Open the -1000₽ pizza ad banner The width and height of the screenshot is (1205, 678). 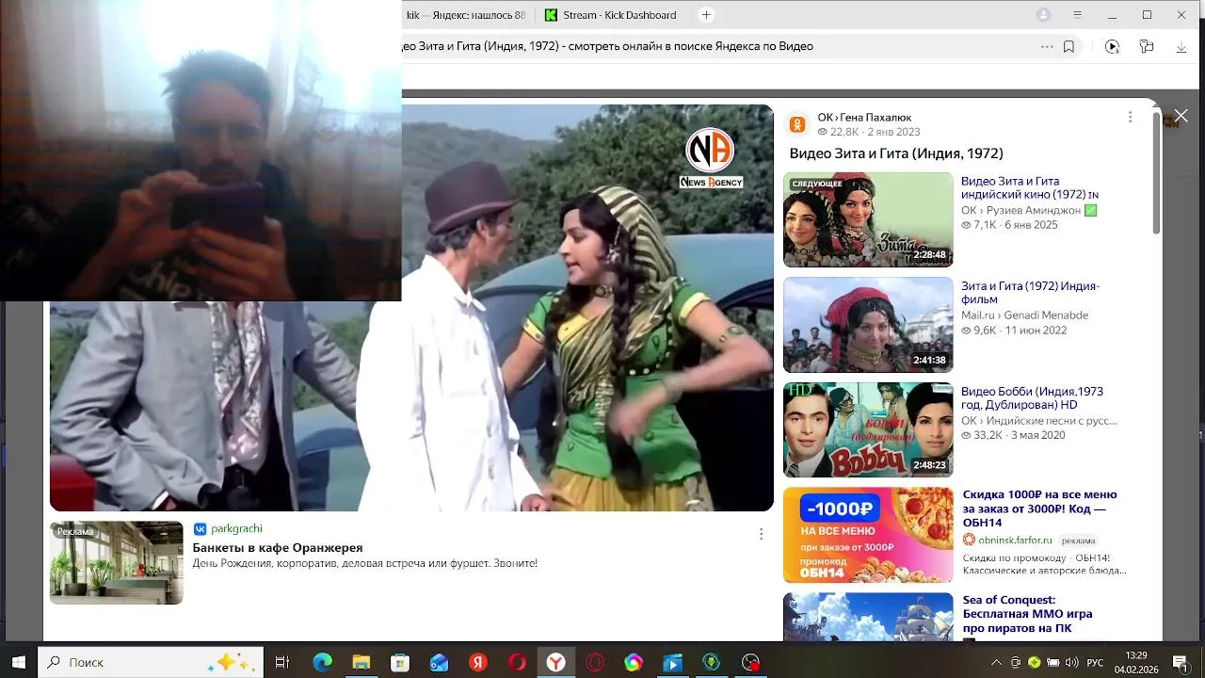pyautogui.click(x=868, y=535)
